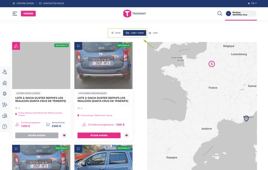Viewport: 268px width, 170px height.
Task: Favorite the second listing with heart
Action: tap(126, 135)
